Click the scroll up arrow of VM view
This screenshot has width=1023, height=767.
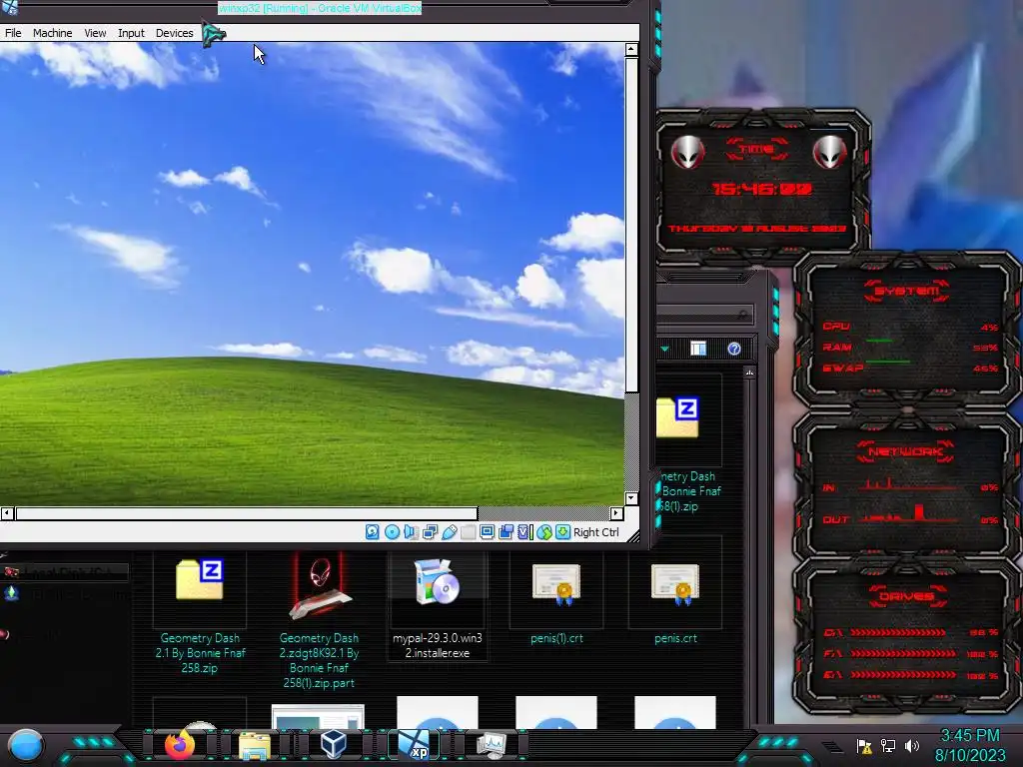coord(631,50)
